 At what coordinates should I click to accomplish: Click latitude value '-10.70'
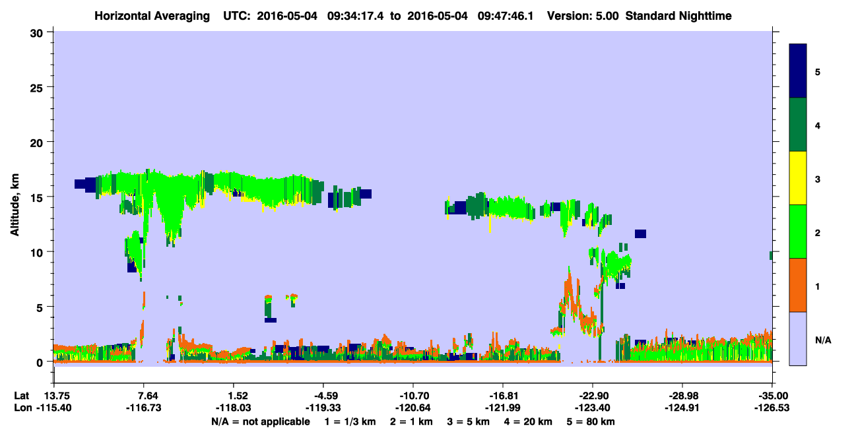(412, 396)
